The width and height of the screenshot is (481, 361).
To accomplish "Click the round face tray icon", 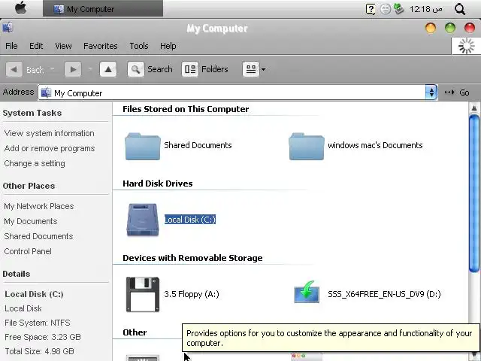I will click(x=386, y=9).
